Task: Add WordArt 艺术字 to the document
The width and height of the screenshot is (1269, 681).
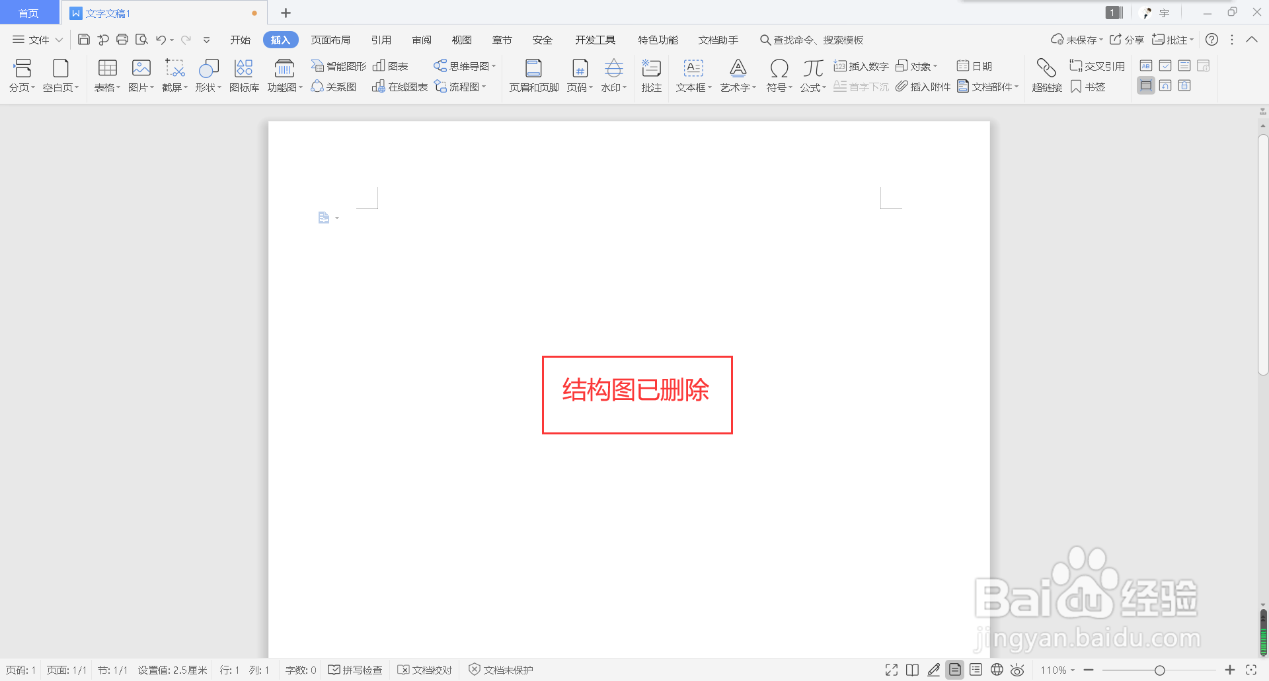Action: [x=736, y=75]
